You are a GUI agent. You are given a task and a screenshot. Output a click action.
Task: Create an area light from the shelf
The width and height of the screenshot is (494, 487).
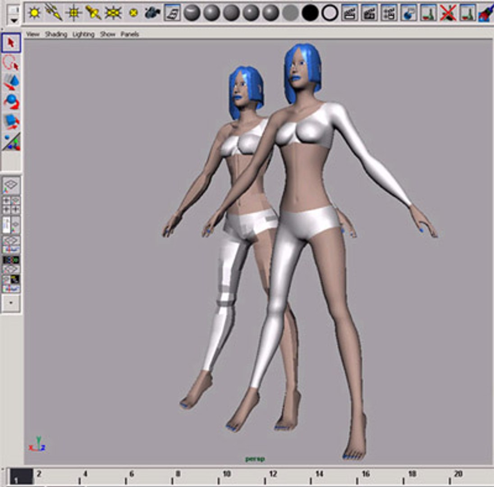113,13
